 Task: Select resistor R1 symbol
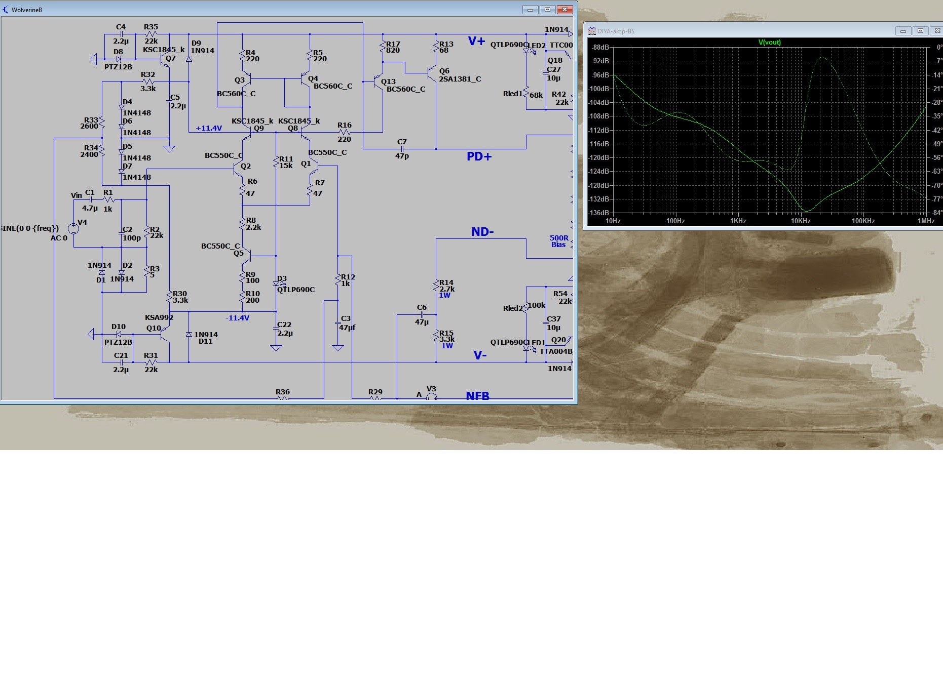coord(108,199)
